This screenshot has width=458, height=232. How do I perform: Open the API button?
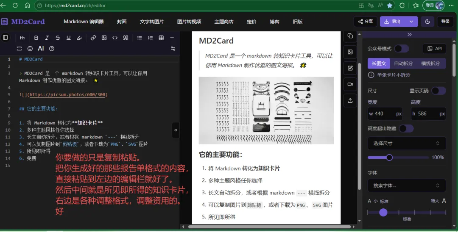[434, 49]
